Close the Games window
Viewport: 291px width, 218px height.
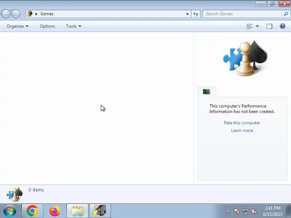[284, 4]
